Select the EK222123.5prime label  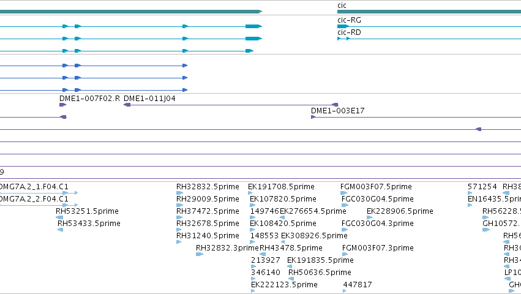(285, 285)
